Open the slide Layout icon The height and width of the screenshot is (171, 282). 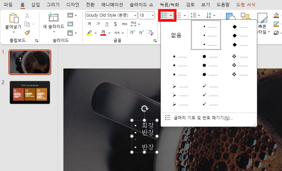tap(70, 15)
